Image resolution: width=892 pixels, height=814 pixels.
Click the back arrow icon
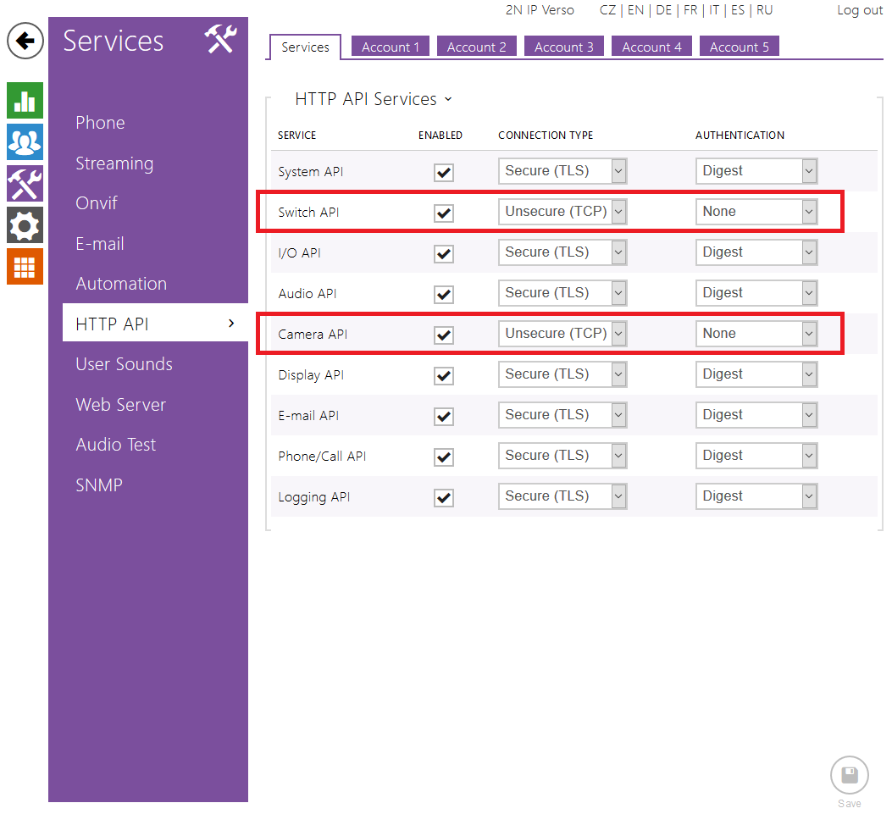pyautogui.click(x=25, y=41)
